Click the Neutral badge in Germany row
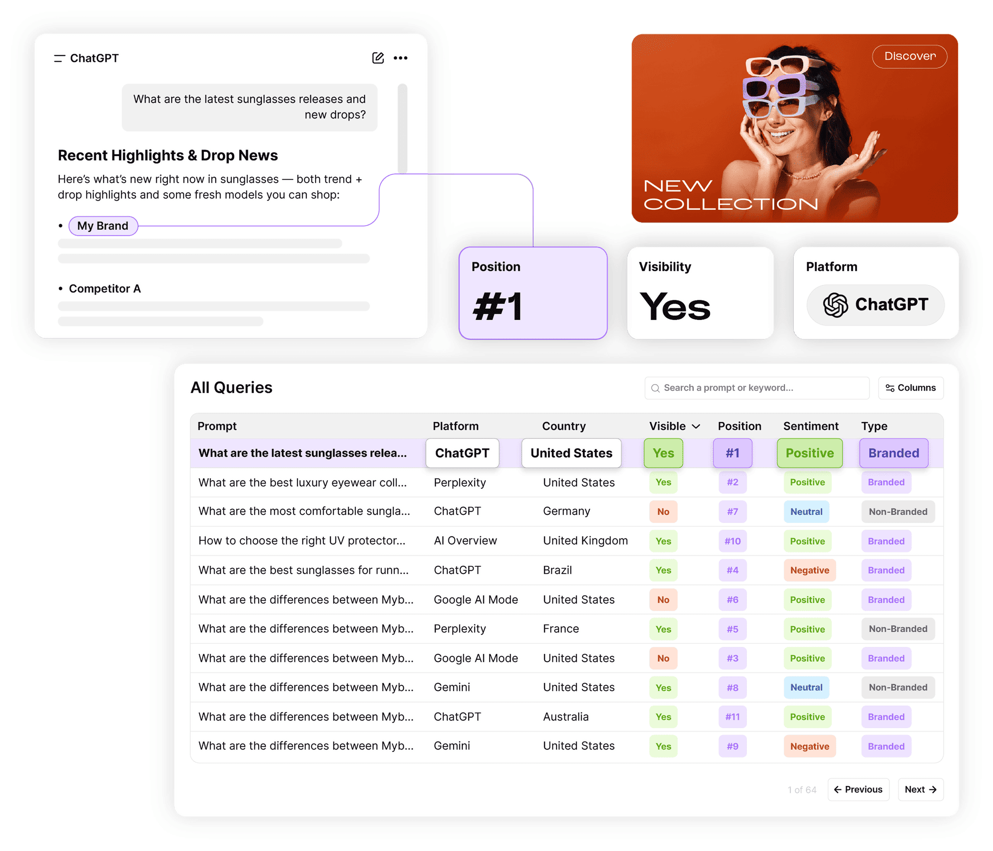Image resolution: width=993 pixels, height=851 pixels. 806,512
